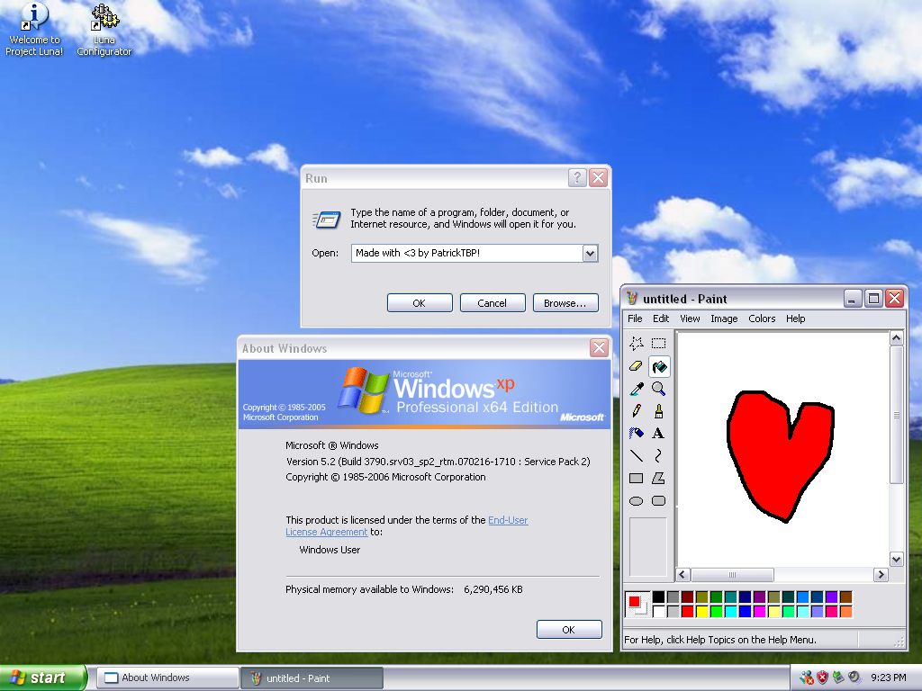Screen dimensions: 922x691
Task: Open the View menu in Paint
Action: coord(690,319)
